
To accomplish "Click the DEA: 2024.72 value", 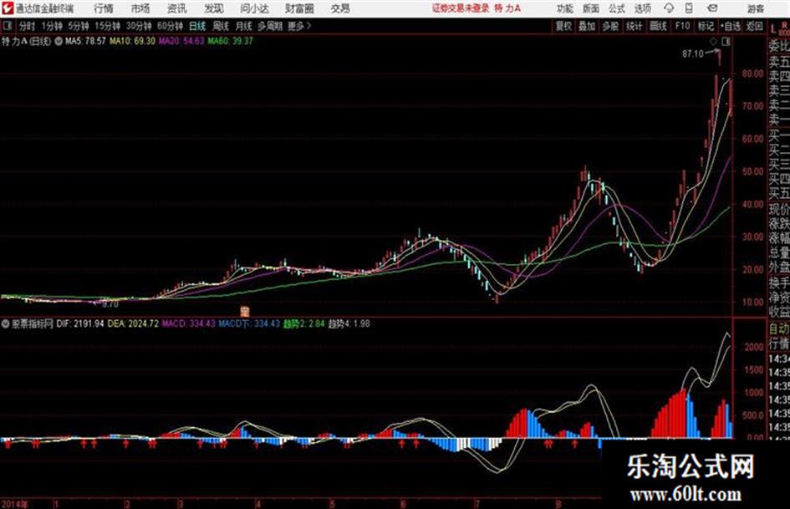I will (133, 323).
